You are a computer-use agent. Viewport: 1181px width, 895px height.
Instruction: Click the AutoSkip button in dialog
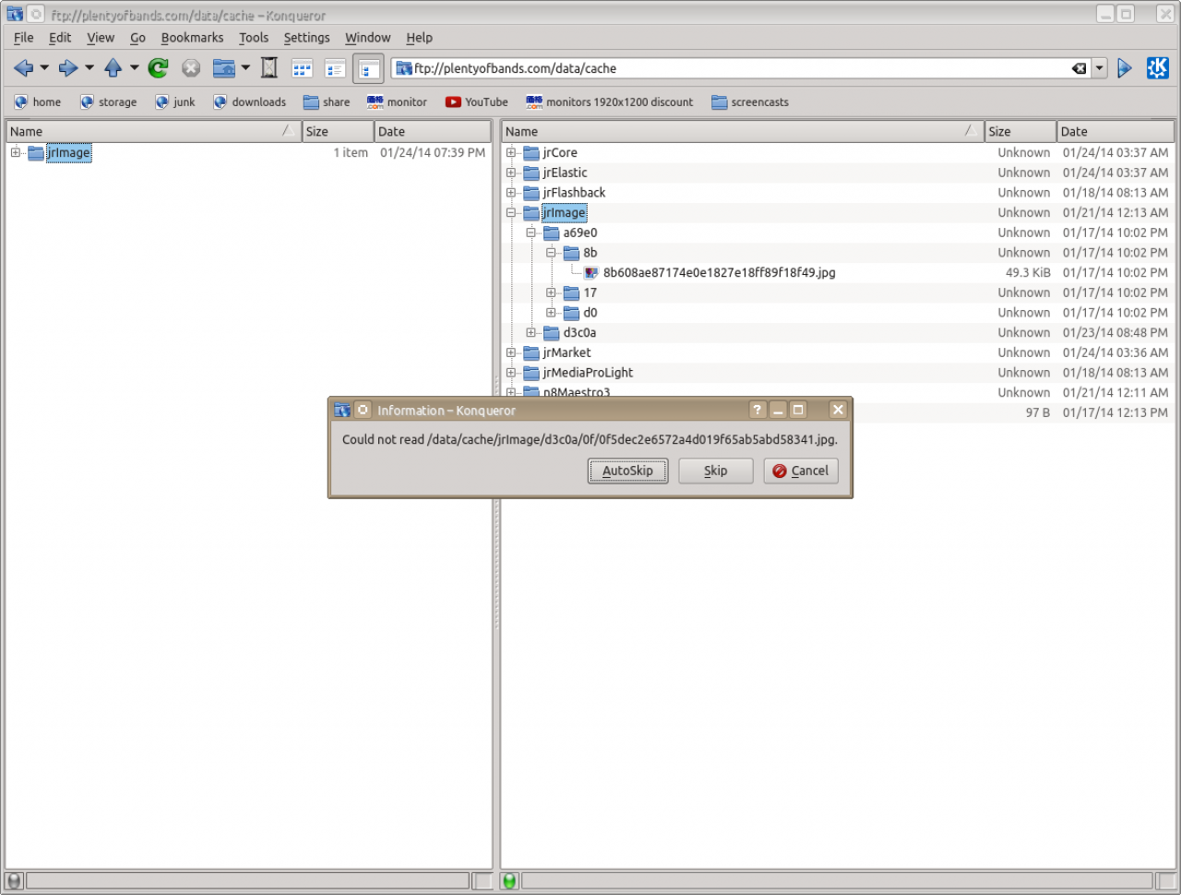(627, 471)
